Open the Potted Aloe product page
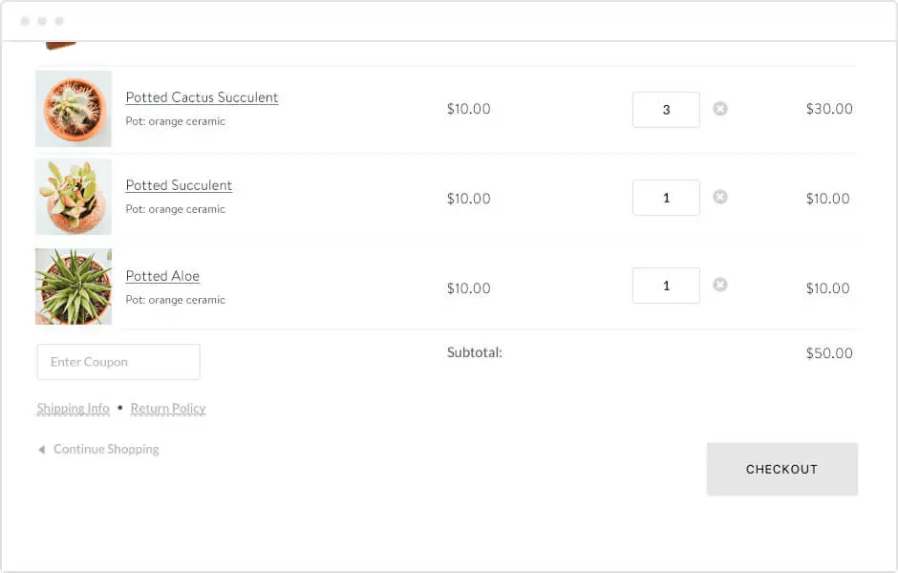The height and width of the screenshot is (573, 898). [162, 275]
